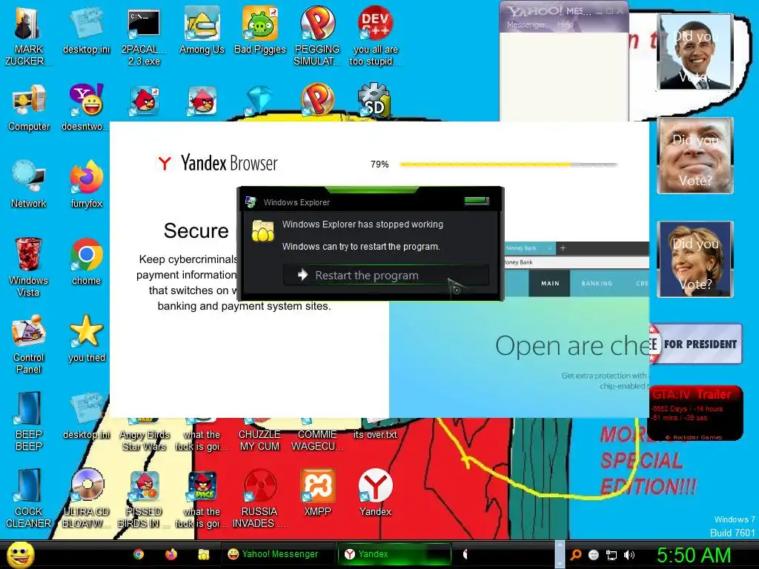
Task: Select the SD gear desktop icon
Action: tap(374, 100)
